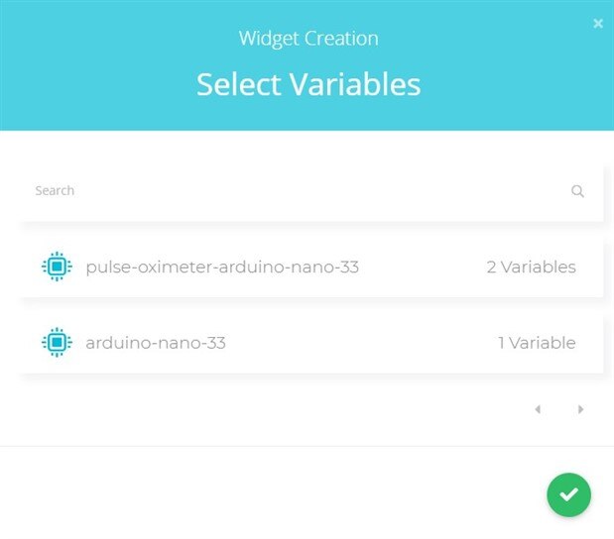Expand the 2 Variables list
Screen dimensions: 614x539
click(531, 267)
